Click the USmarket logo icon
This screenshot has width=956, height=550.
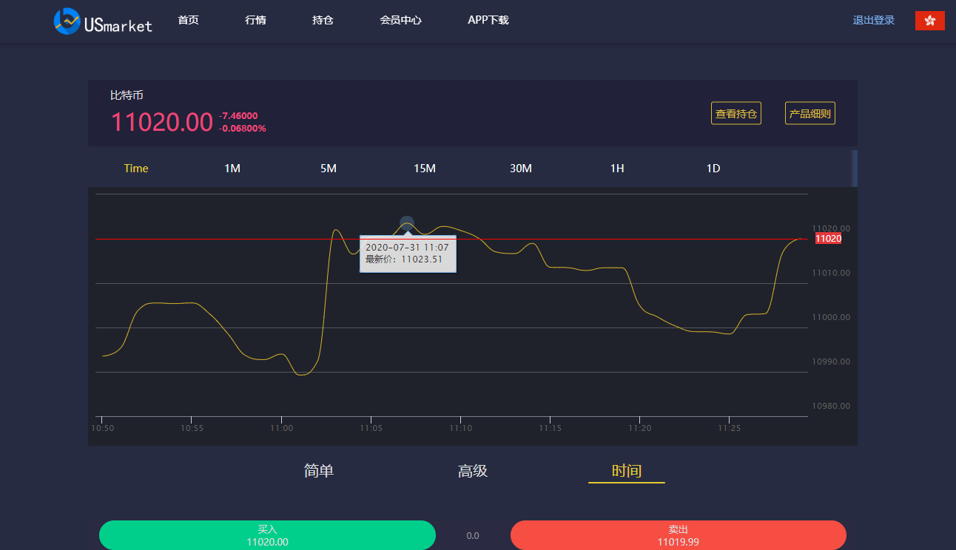67,21
